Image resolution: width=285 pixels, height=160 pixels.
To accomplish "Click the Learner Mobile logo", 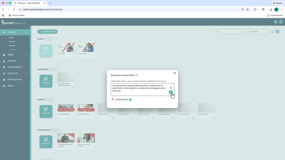I will [14, 22].
